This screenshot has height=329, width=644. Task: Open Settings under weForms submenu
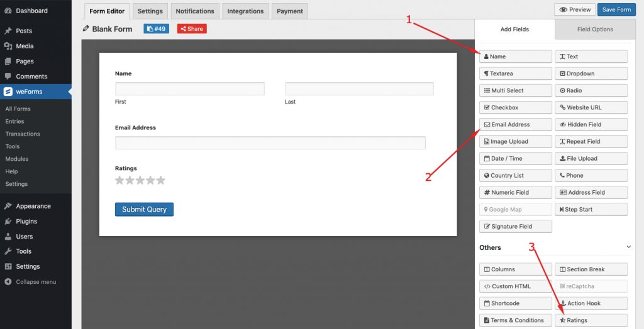coord(16,184)
